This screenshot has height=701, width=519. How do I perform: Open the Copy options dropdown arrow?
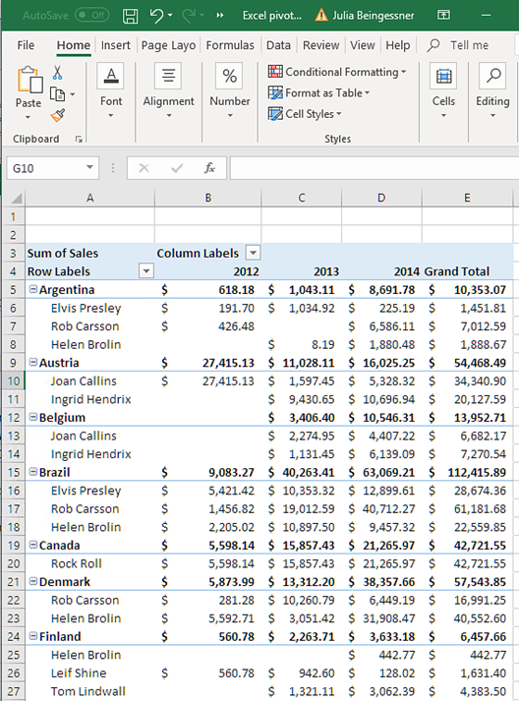73,94
